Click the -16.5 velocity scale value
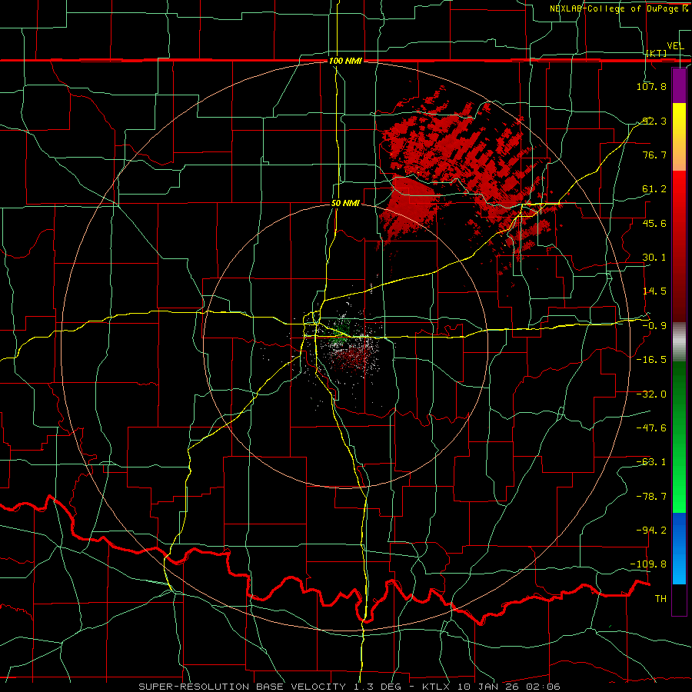 (651, 360)
